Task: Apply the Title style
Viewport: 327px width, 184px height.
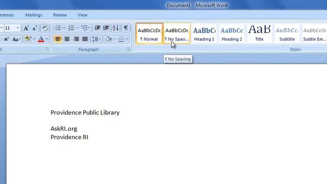Action: 259,33
